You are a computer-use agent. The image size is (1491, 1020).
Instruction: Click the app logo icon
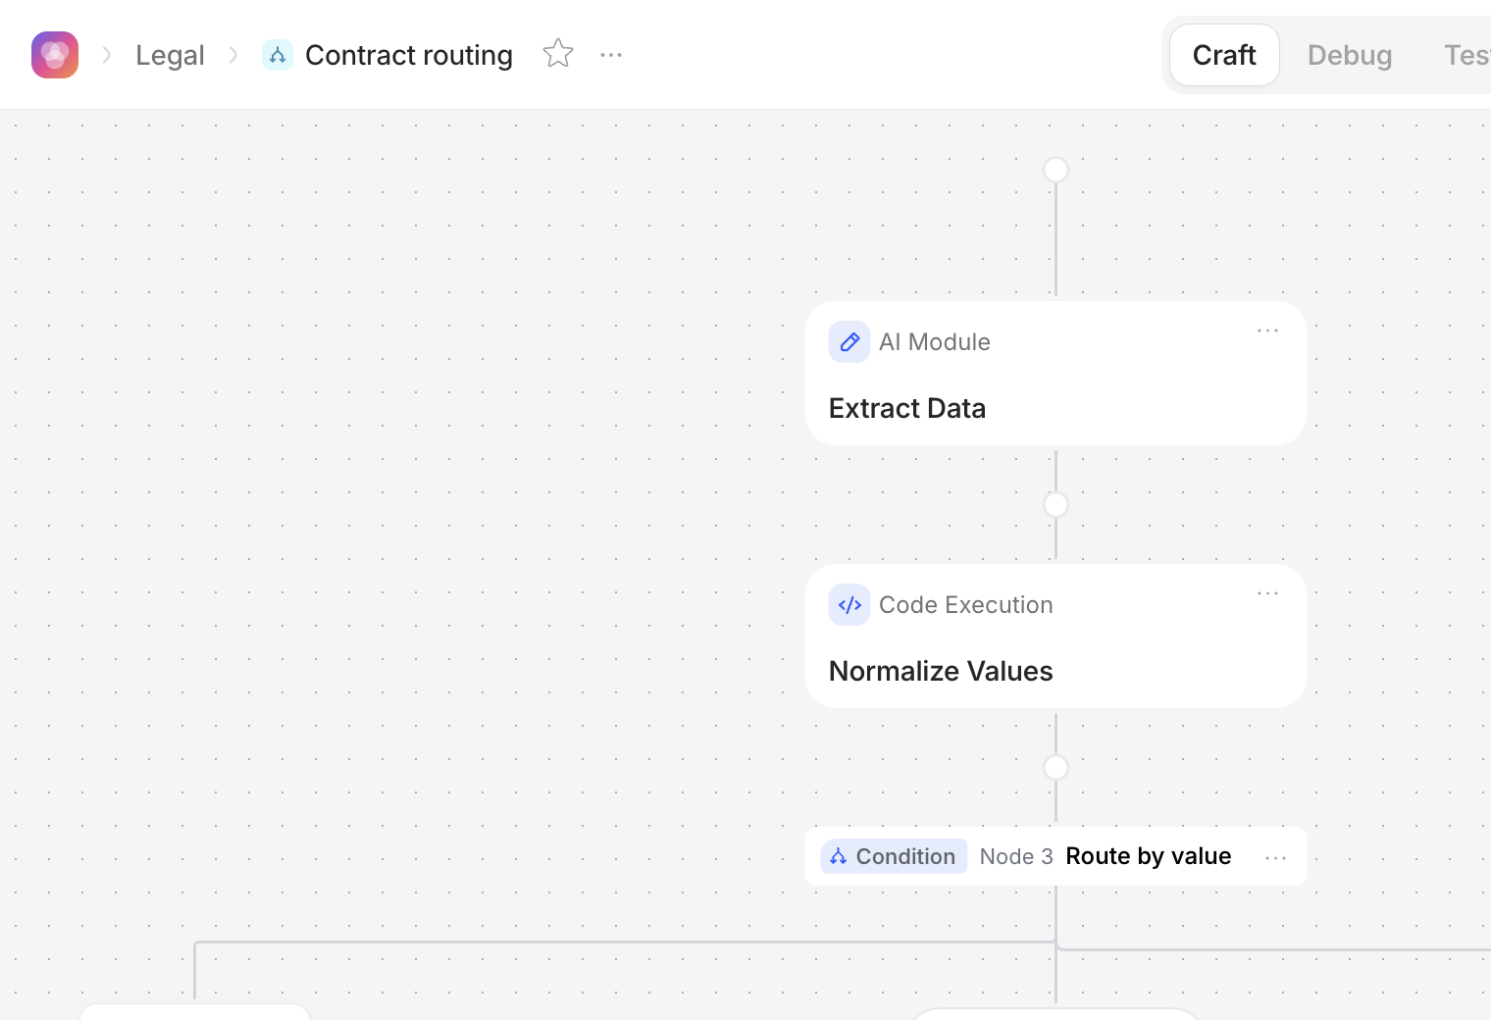[x=55, y=55]
